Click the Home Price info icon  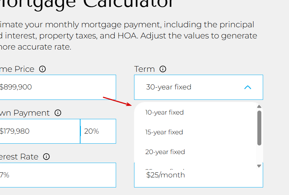[42, 69]
